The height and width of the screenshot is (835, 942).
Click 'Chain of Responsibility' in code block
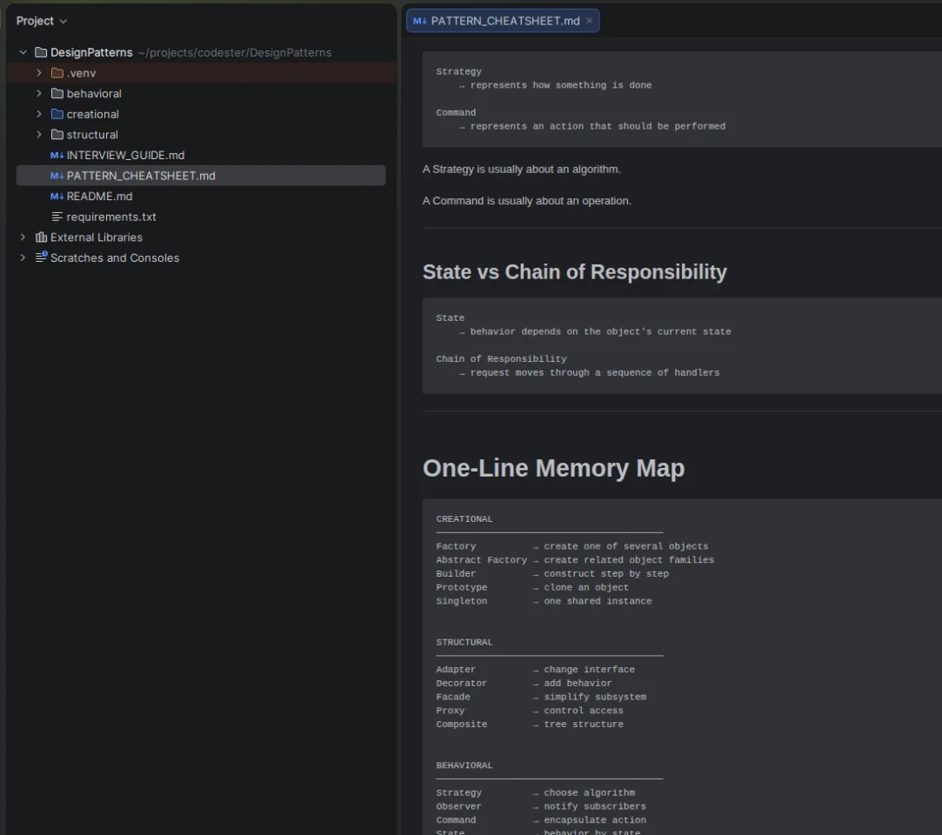click(501, 358)
